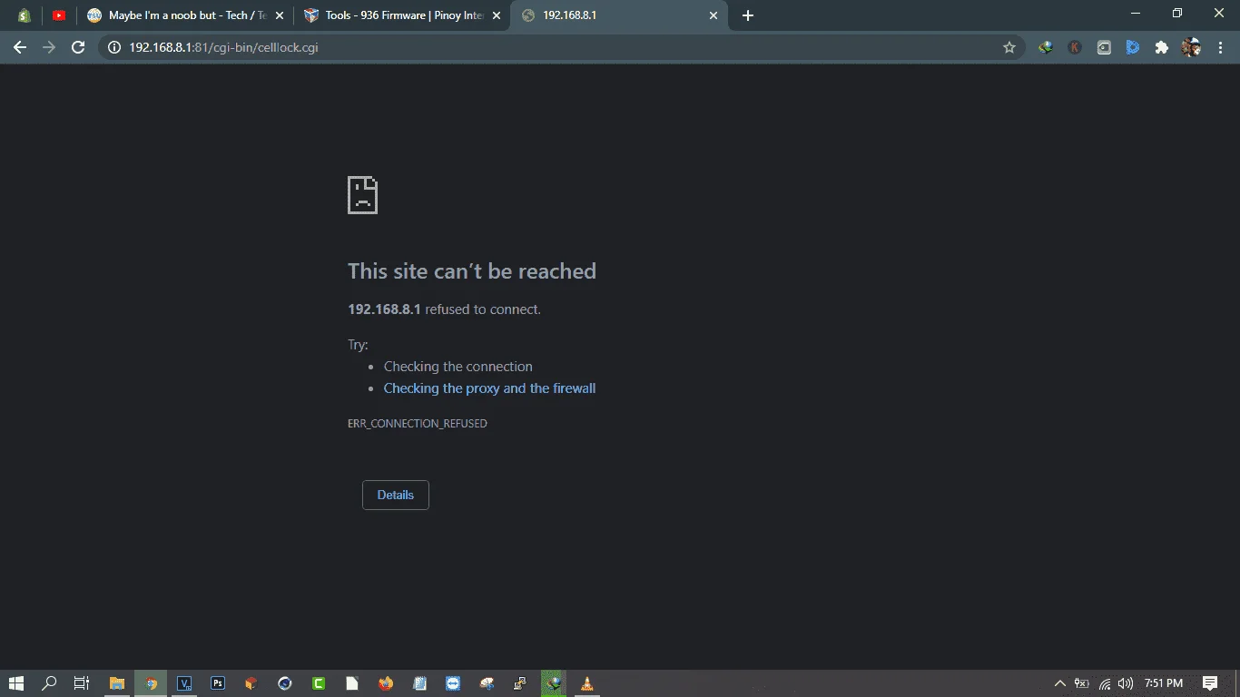The image size is (1240, 697).
Task: Open Windows search from the taskbar
Action: coord(50,683)
